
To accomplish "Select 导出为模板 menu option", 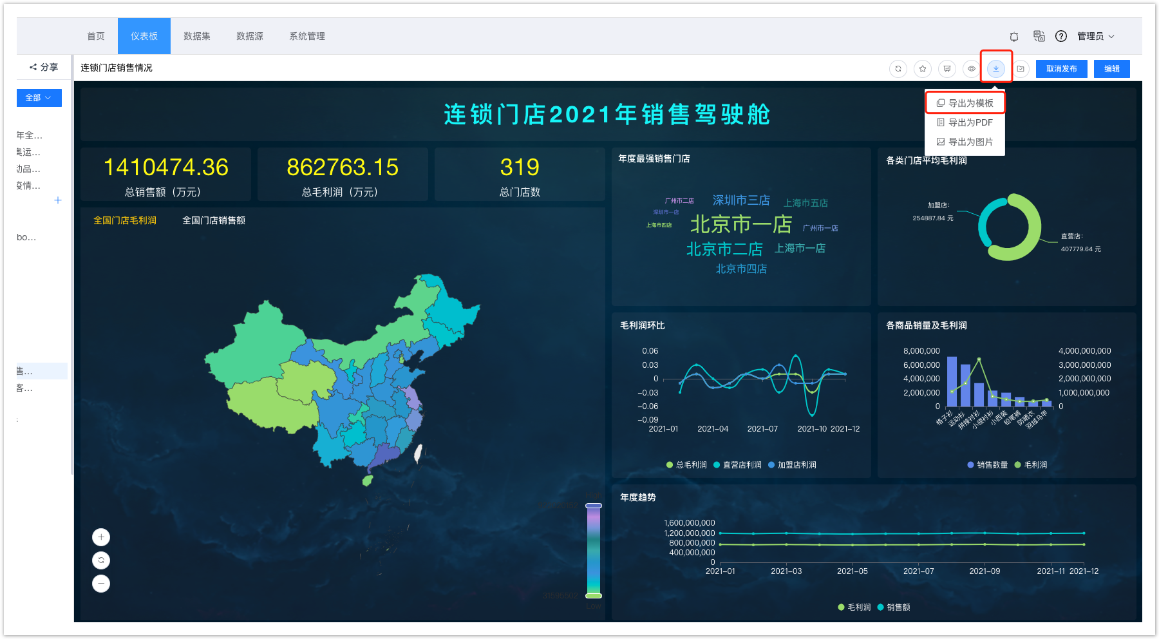I will 965,103.
